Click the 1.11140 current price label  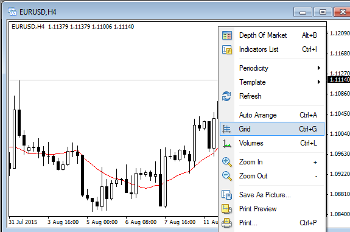pos(339,80)
